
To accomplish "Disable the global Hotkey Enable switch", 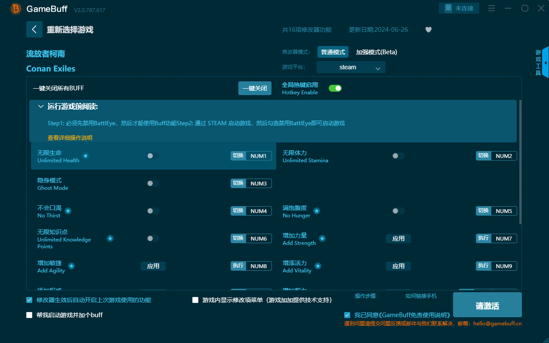I will tap(335, 88).
